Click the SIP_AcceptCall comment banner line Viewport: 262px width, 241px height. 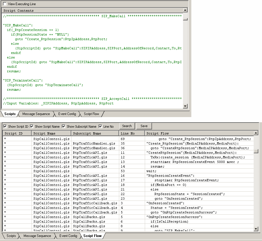point(93,99)
